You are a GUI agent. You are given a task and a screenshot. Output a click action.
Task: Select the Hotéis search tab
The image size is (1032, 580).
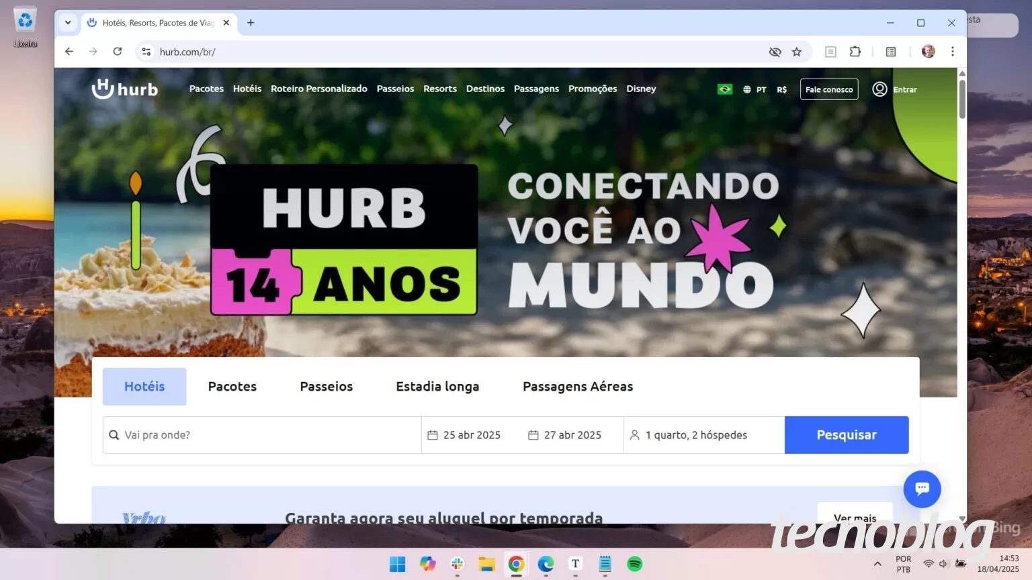[x=144, y=387]
